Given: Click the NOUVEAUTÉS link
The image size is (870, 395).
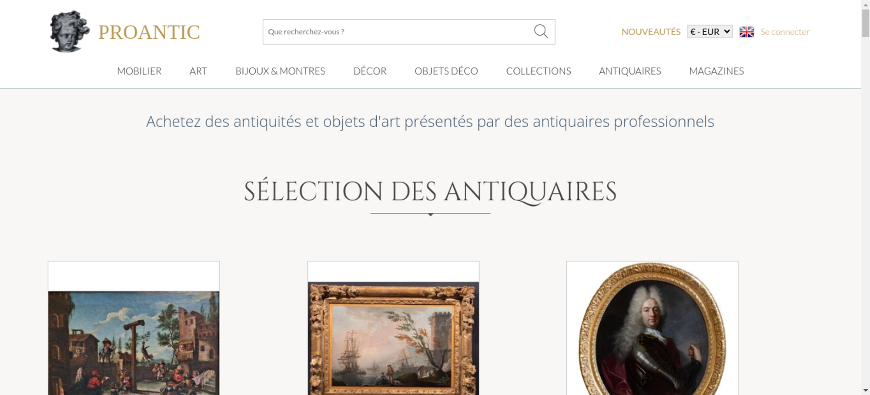Looking at the screenshot, I should (651, 32).
